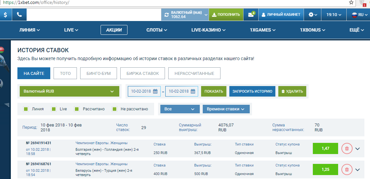Toggle the Live checkbox filter
The height and width of the screenshot is (179, 370).
point(54,109)
